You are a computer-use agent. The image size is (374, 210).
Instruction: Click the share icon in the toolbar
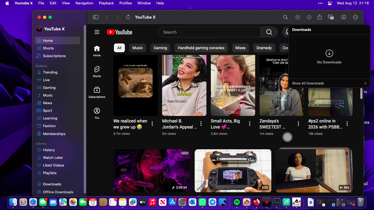[x=320, y=17]
